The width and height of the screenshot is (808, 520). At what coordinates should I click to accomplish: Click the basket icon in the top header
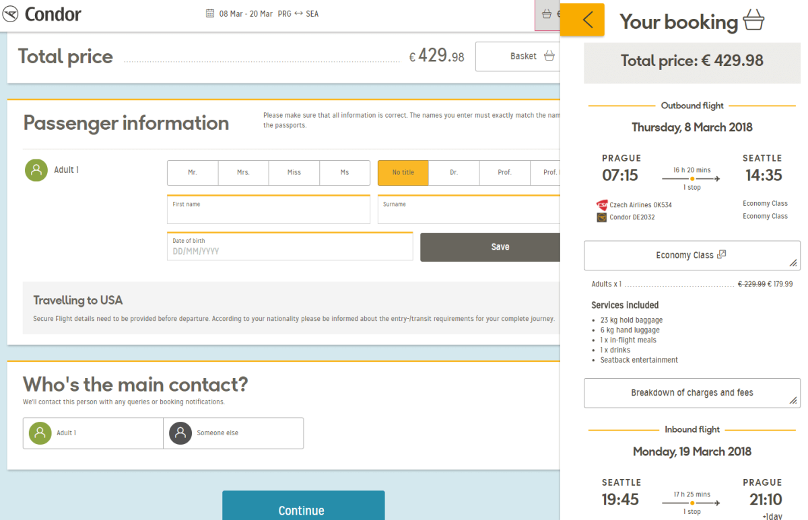[x=547, y=14]
